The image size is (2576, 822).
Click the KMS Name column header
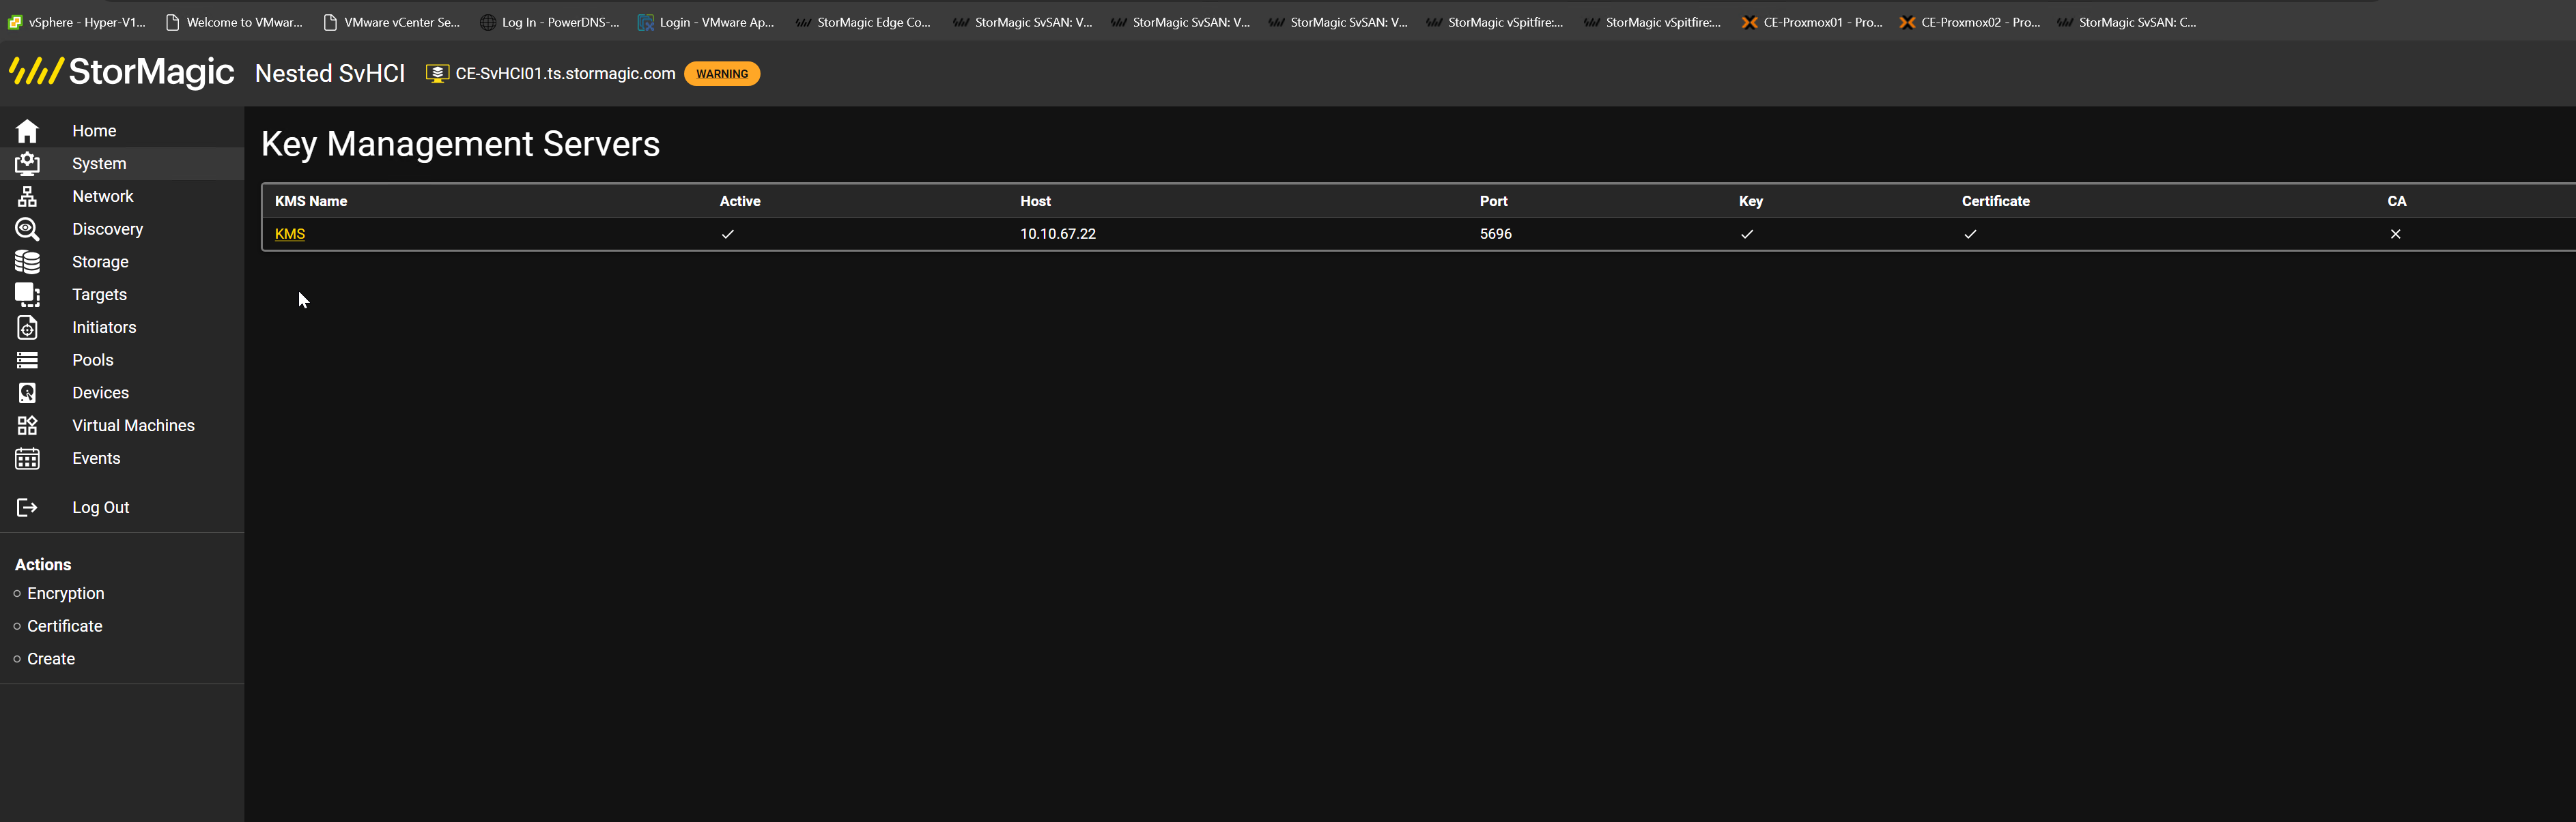[311, 201]
